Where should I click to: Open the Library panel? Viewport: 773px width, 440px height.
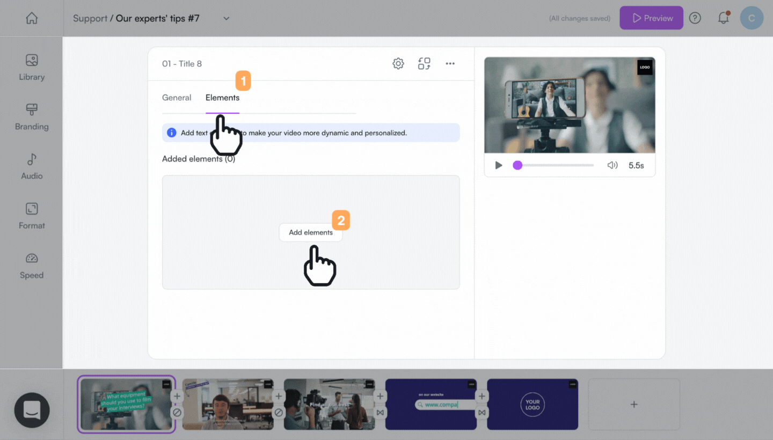32,68
